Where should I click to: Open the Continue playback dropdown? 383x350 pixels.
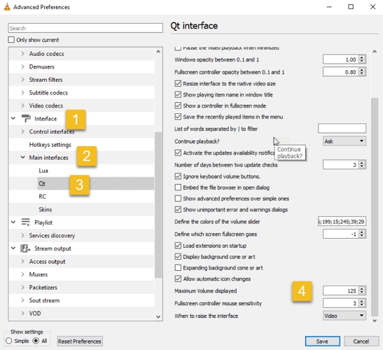coord(344,141)
